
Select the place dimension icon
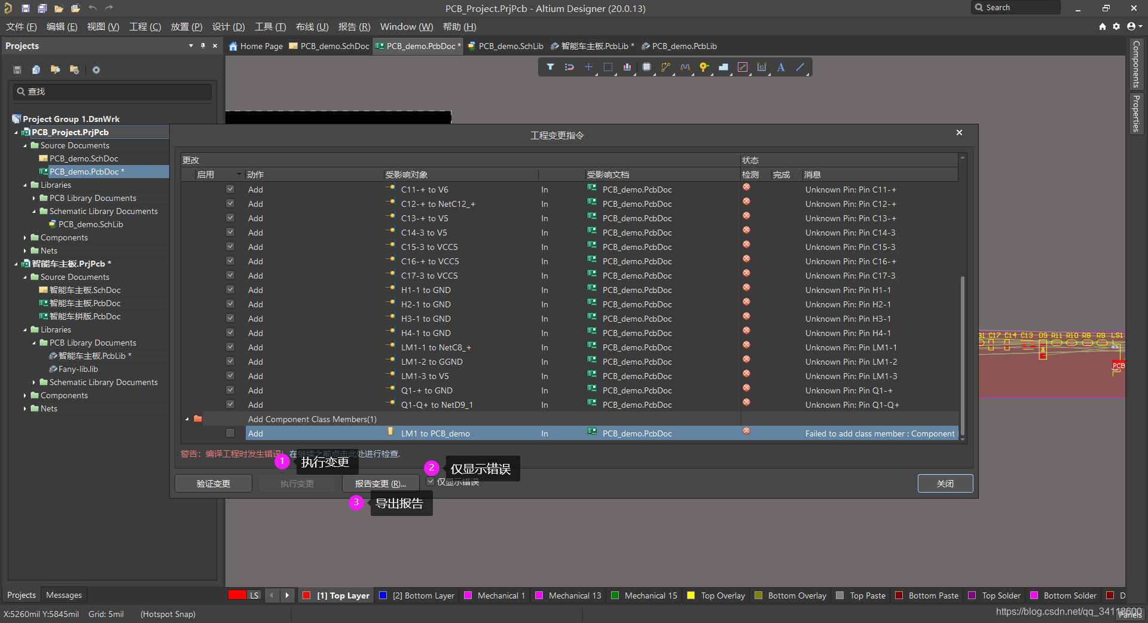click(x=762, y=67)
